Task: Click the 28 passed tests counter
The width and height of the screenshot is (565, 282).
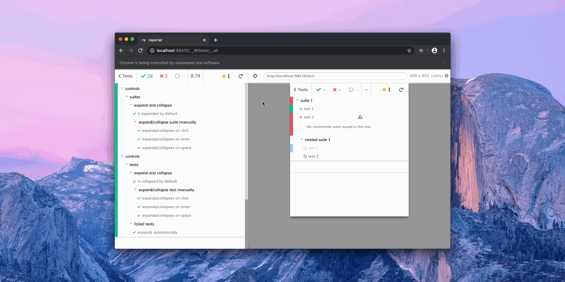Action: pyautogui.click(x=147, y=76)
